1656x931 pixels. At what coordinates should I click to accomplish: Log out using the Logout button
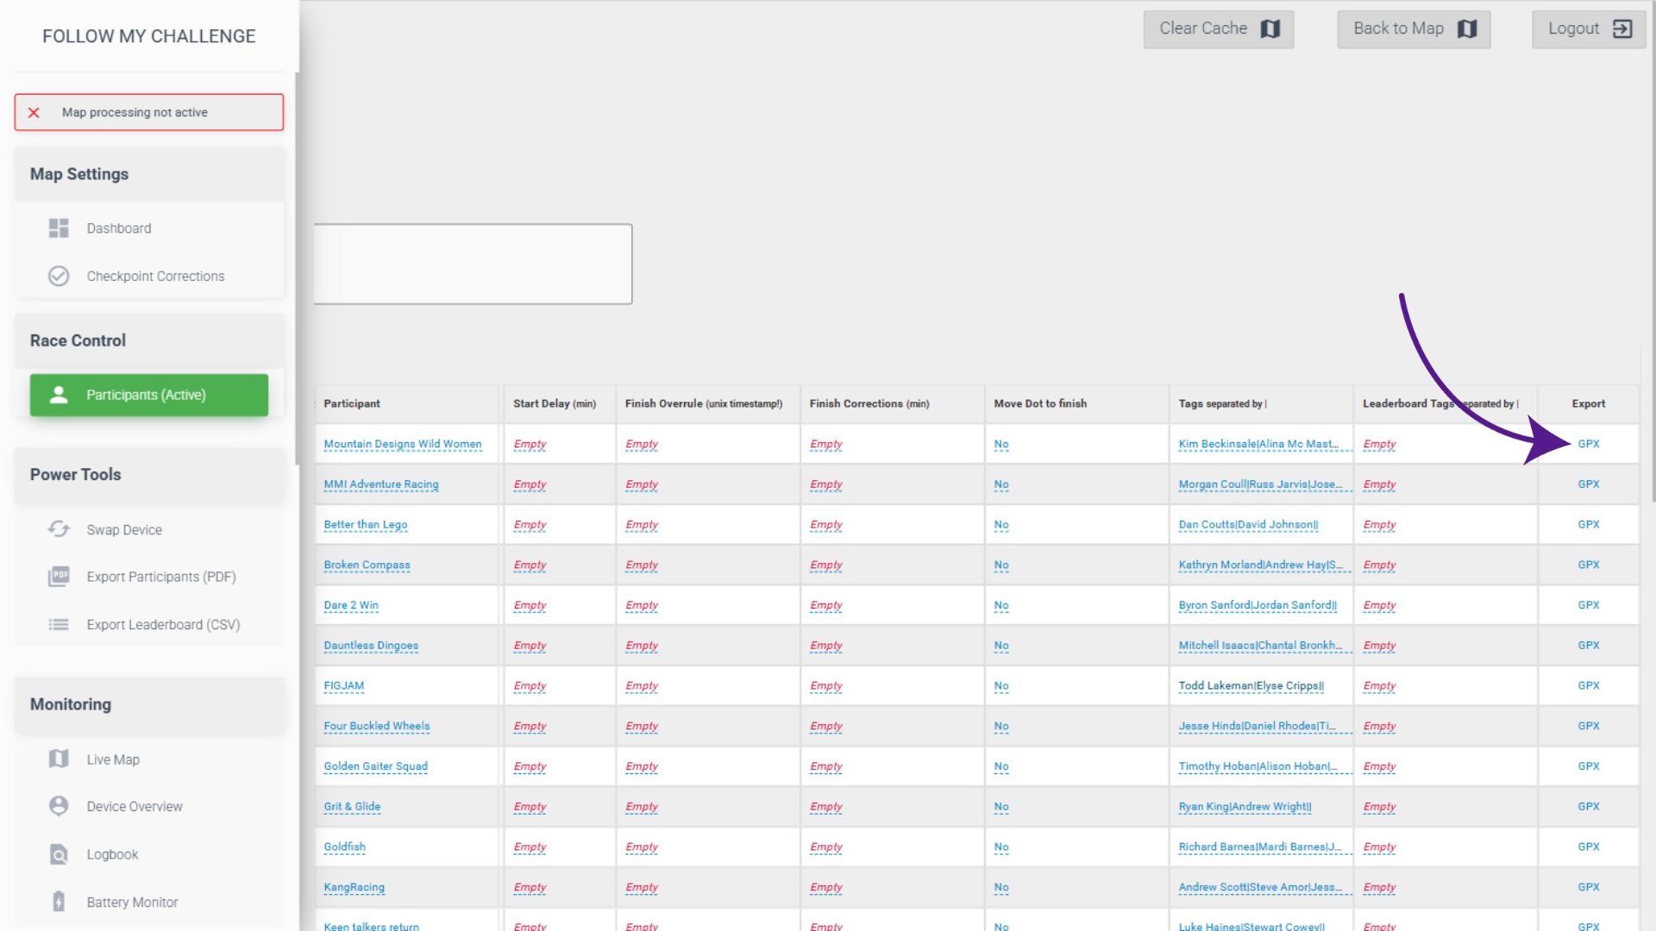click(1588, 28)
